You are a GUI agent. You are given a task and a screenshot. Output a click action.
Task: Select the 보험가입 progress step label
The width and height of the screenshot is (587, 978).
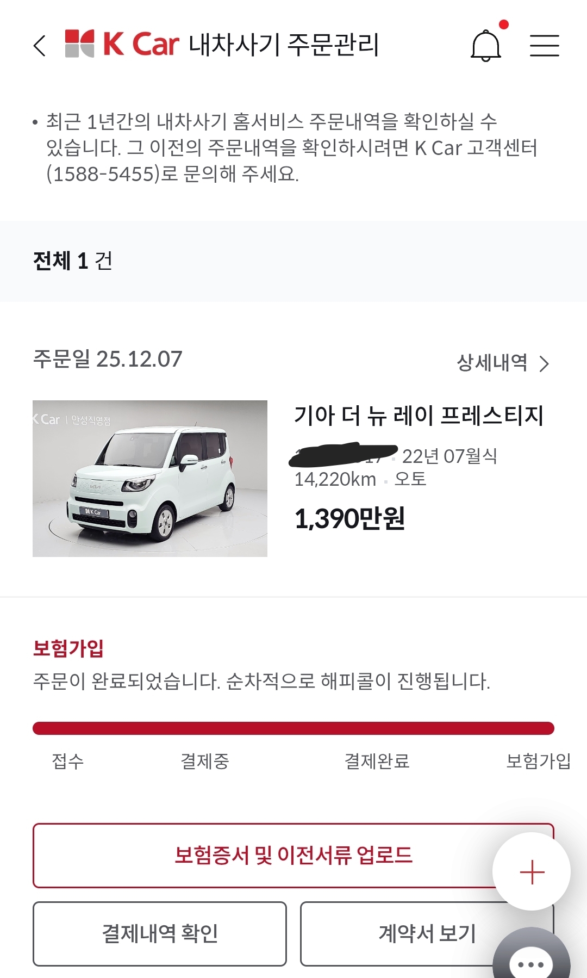point(538,761)
